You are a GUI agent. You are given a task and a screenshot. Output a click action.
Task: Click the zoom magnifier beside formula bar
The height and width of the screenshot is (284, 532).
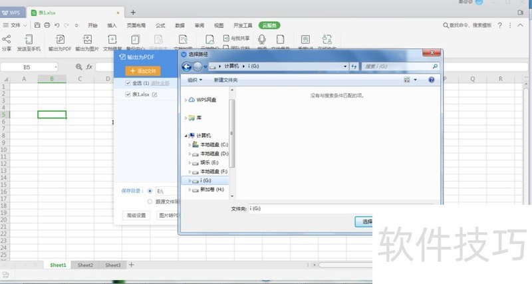coord(79,67)
